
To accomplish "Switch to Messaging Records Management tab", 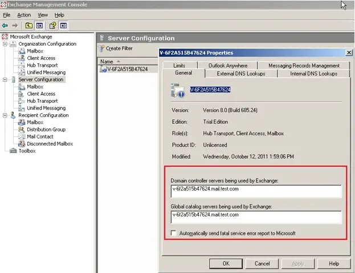I will [304, 66].
